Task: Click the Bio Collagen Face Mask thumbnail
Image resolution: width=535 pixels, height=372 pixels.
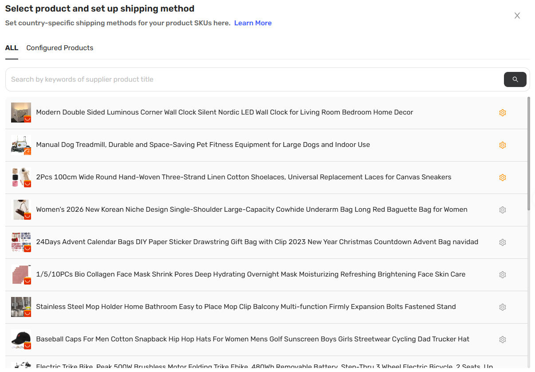Action: click(x=21, y=275)
